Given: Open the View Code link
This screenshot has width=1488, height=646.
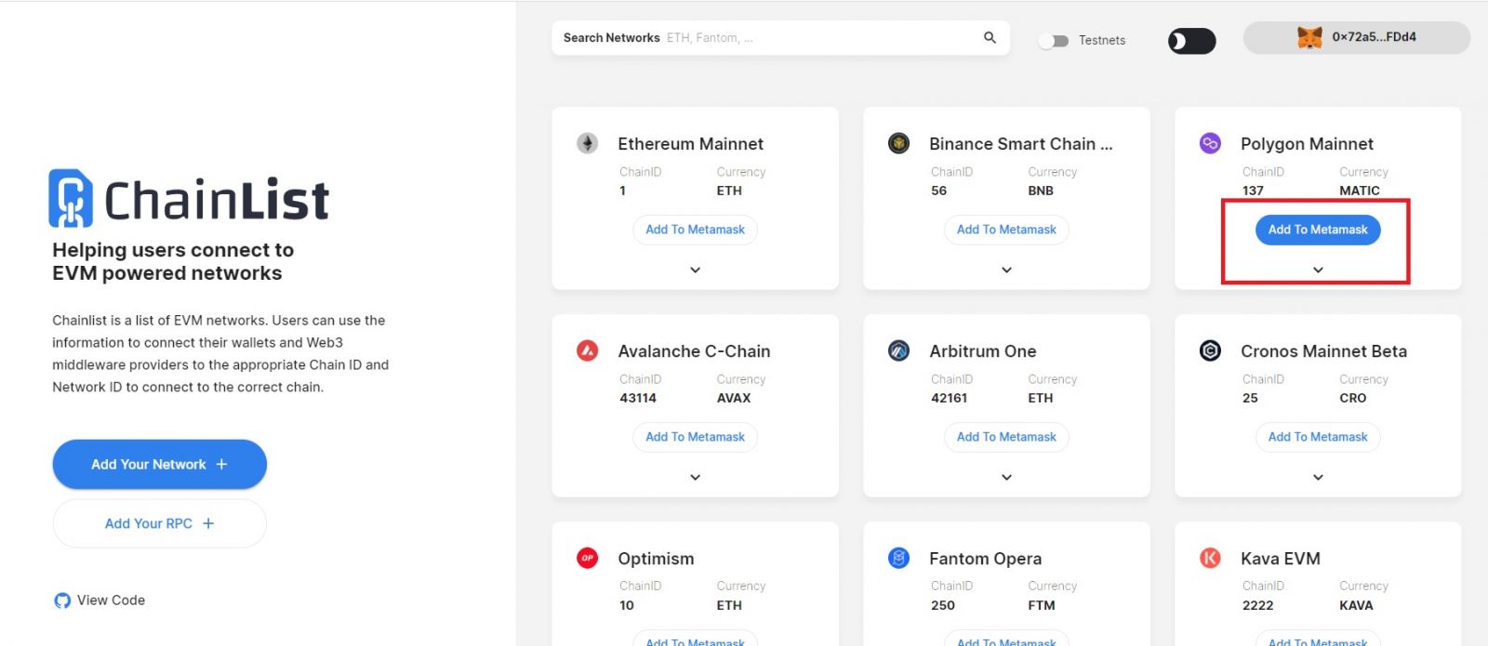Looking at the screenshot, I should [x=100, y=600].
